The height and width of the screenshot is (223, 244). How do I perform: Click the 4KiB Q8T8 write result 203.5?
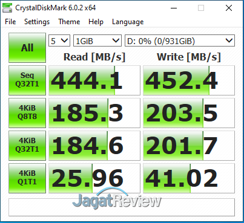click(x=189, y=113)
